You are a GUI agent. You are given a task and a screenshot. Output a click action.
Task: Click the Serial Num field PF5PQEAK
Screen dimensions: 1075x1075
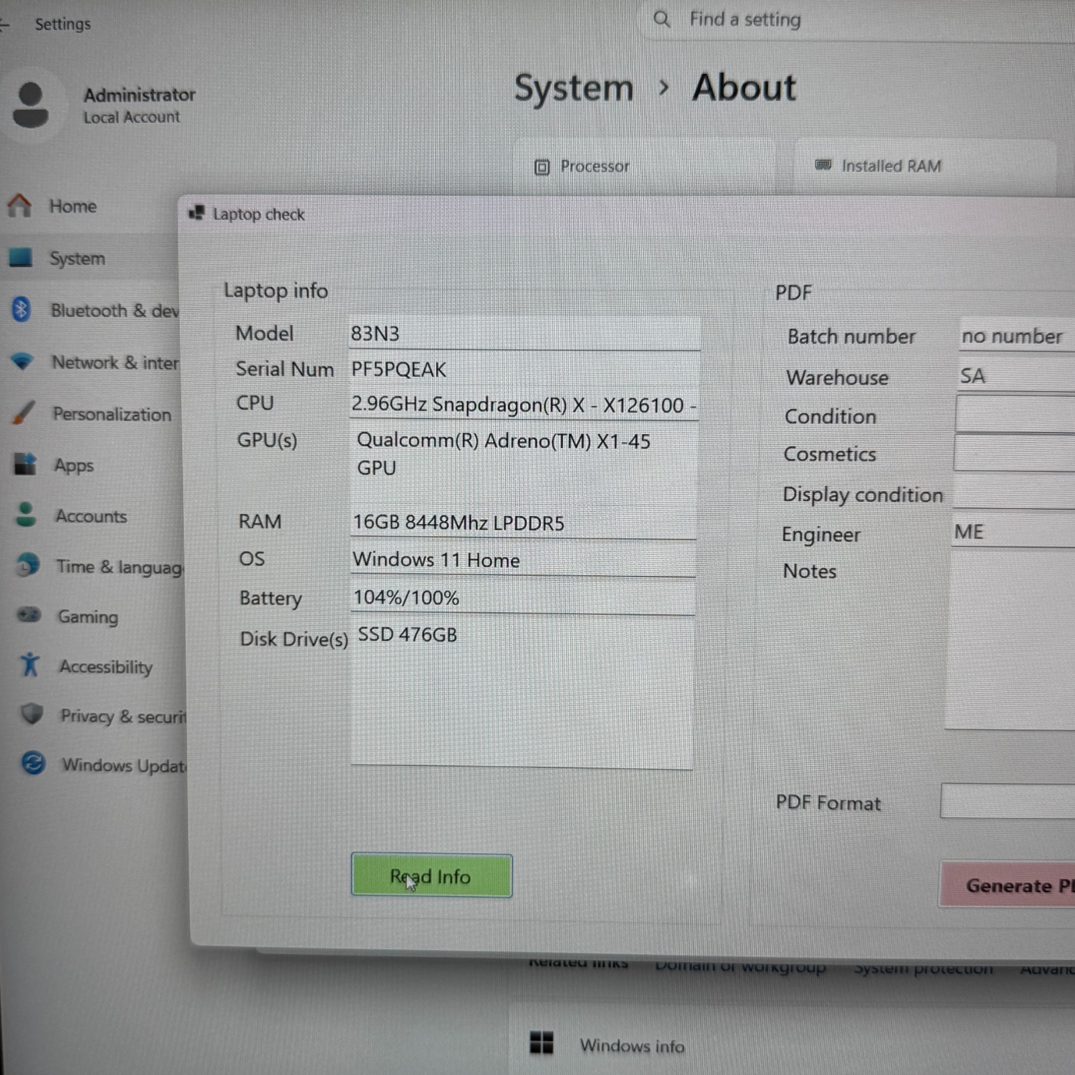coord(524,369)
